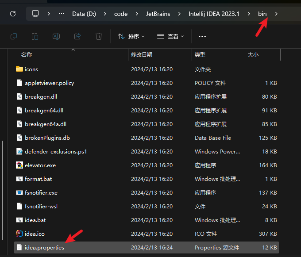The image size is (301, 257).
Task: Click the format.bat file icon
Action: pyautogui.click(x=19, y=179)
